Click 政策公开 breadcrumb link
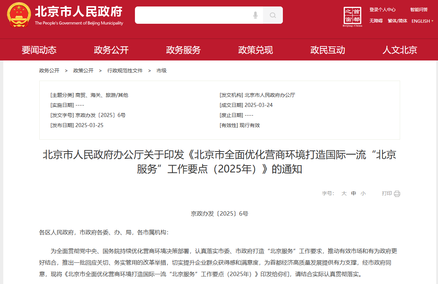Image resolution: width=438 pixels, height=284 pixels. [x=83, y=71]
